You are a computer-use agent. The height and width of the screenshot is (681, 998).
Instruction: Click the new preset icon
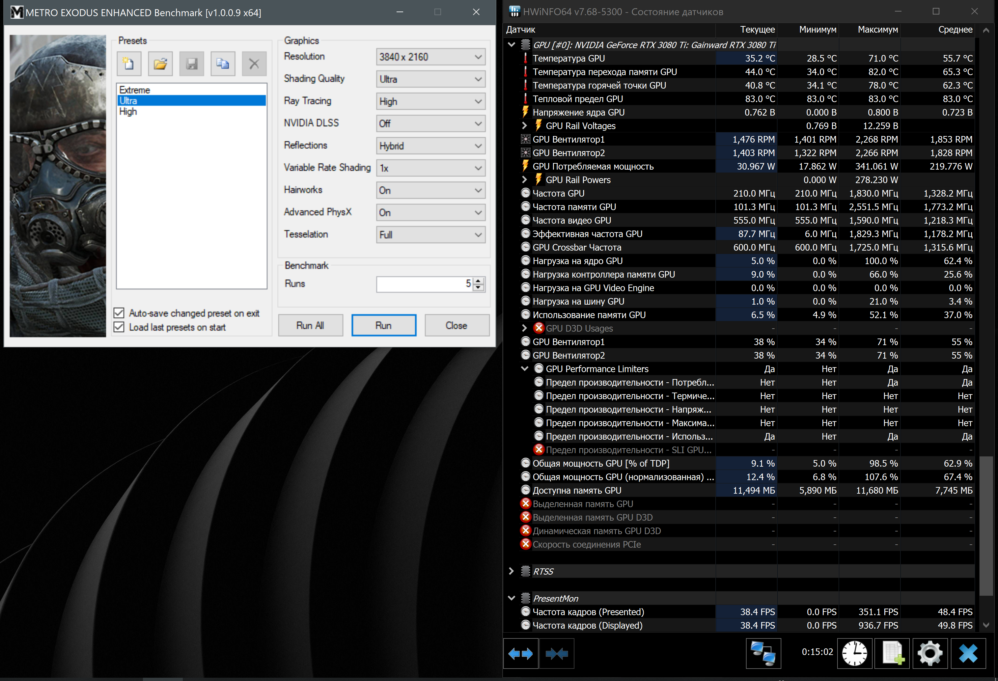click(x=128, y=64)
